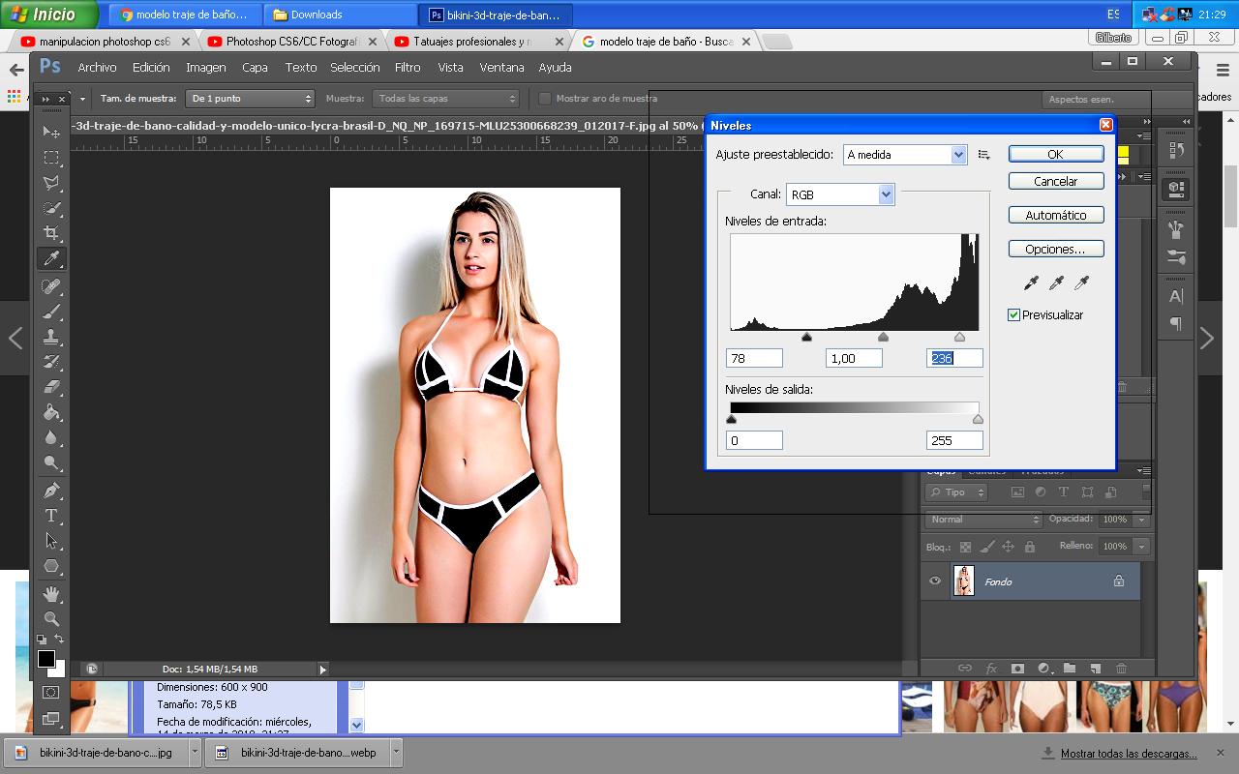This screenshot has width=1239, height=774.
Task: Click the midtone gray input slider
Action: (883, 337)
